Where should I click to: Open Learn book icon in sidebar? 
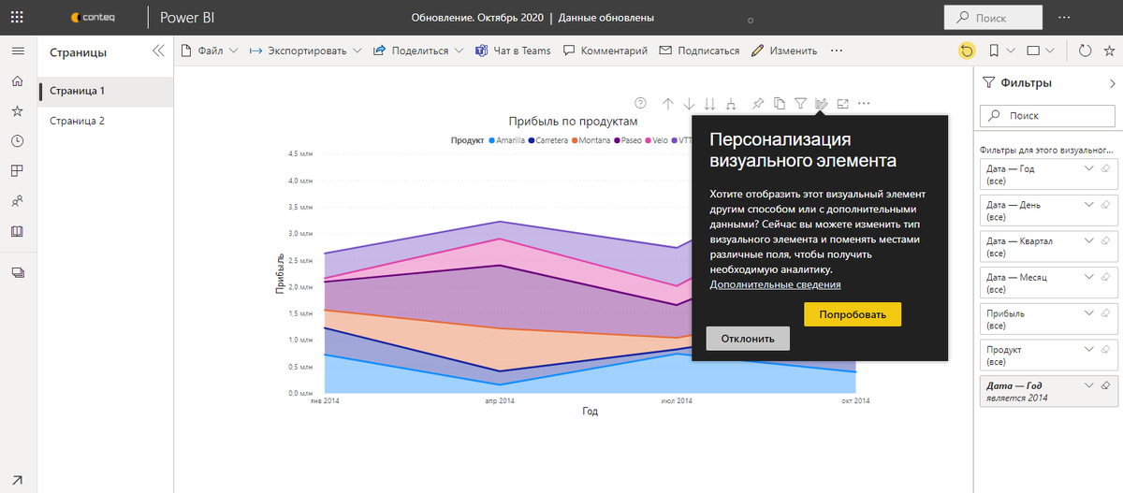pos(17,231)
